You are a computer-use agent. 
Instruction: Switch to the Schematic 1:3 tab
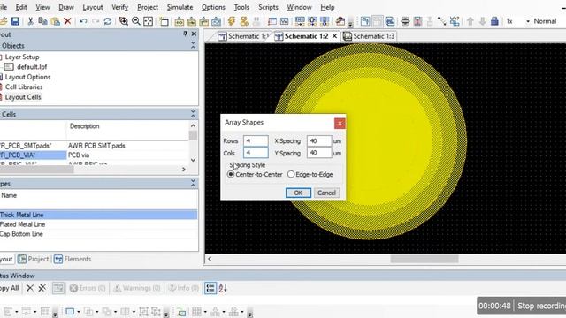(x=369, y=36)
